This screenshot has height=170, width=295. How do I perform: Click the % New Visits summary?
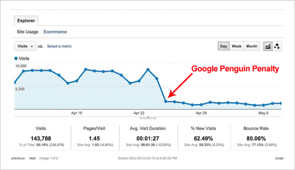(x=203, y=136)
